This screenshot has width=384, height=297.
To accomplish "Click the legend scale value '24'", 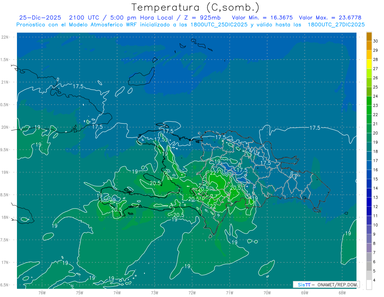I will 376,96.
